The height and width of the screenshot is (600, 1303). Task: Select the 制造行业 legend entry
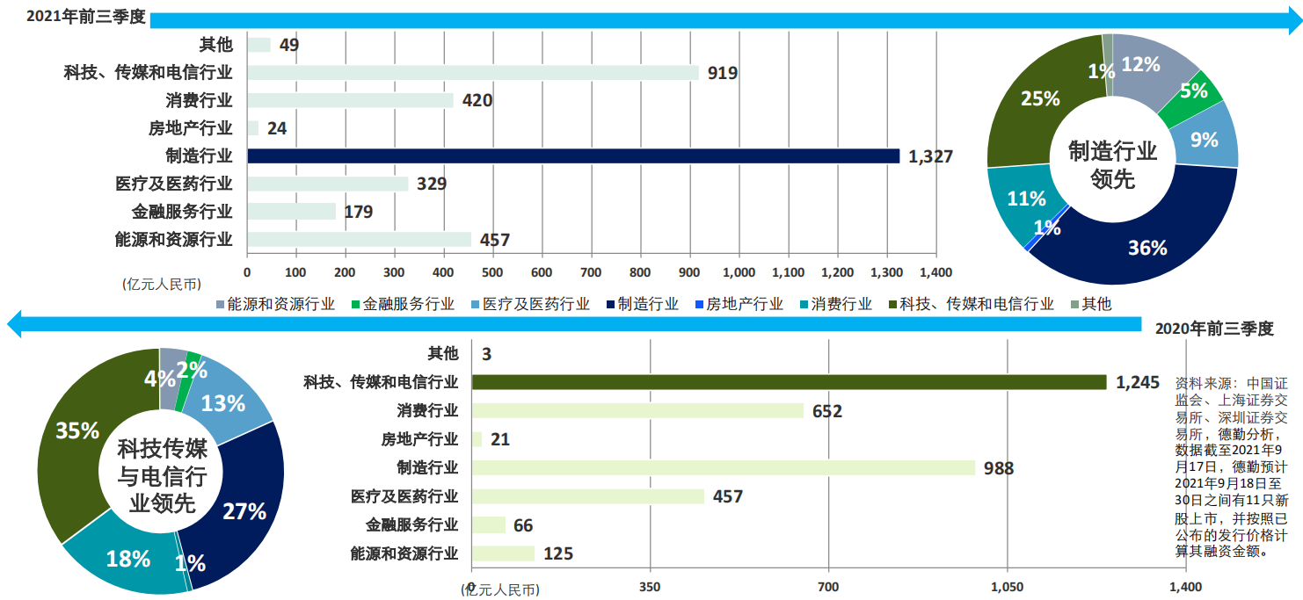(643, 305)
